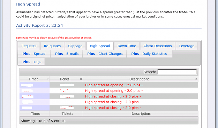Image resolution: width=218 pixels, height=128 pixels.
Task: Select second 'High spread at opening' row
Action: tap(109, 91)
